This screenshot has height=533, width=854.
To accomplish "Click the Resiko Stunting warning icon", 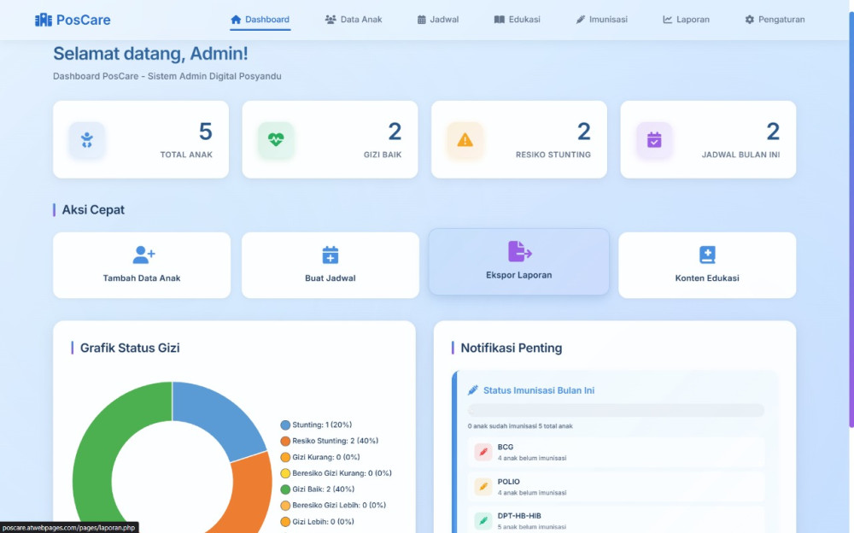I will [x=465, y=140].
